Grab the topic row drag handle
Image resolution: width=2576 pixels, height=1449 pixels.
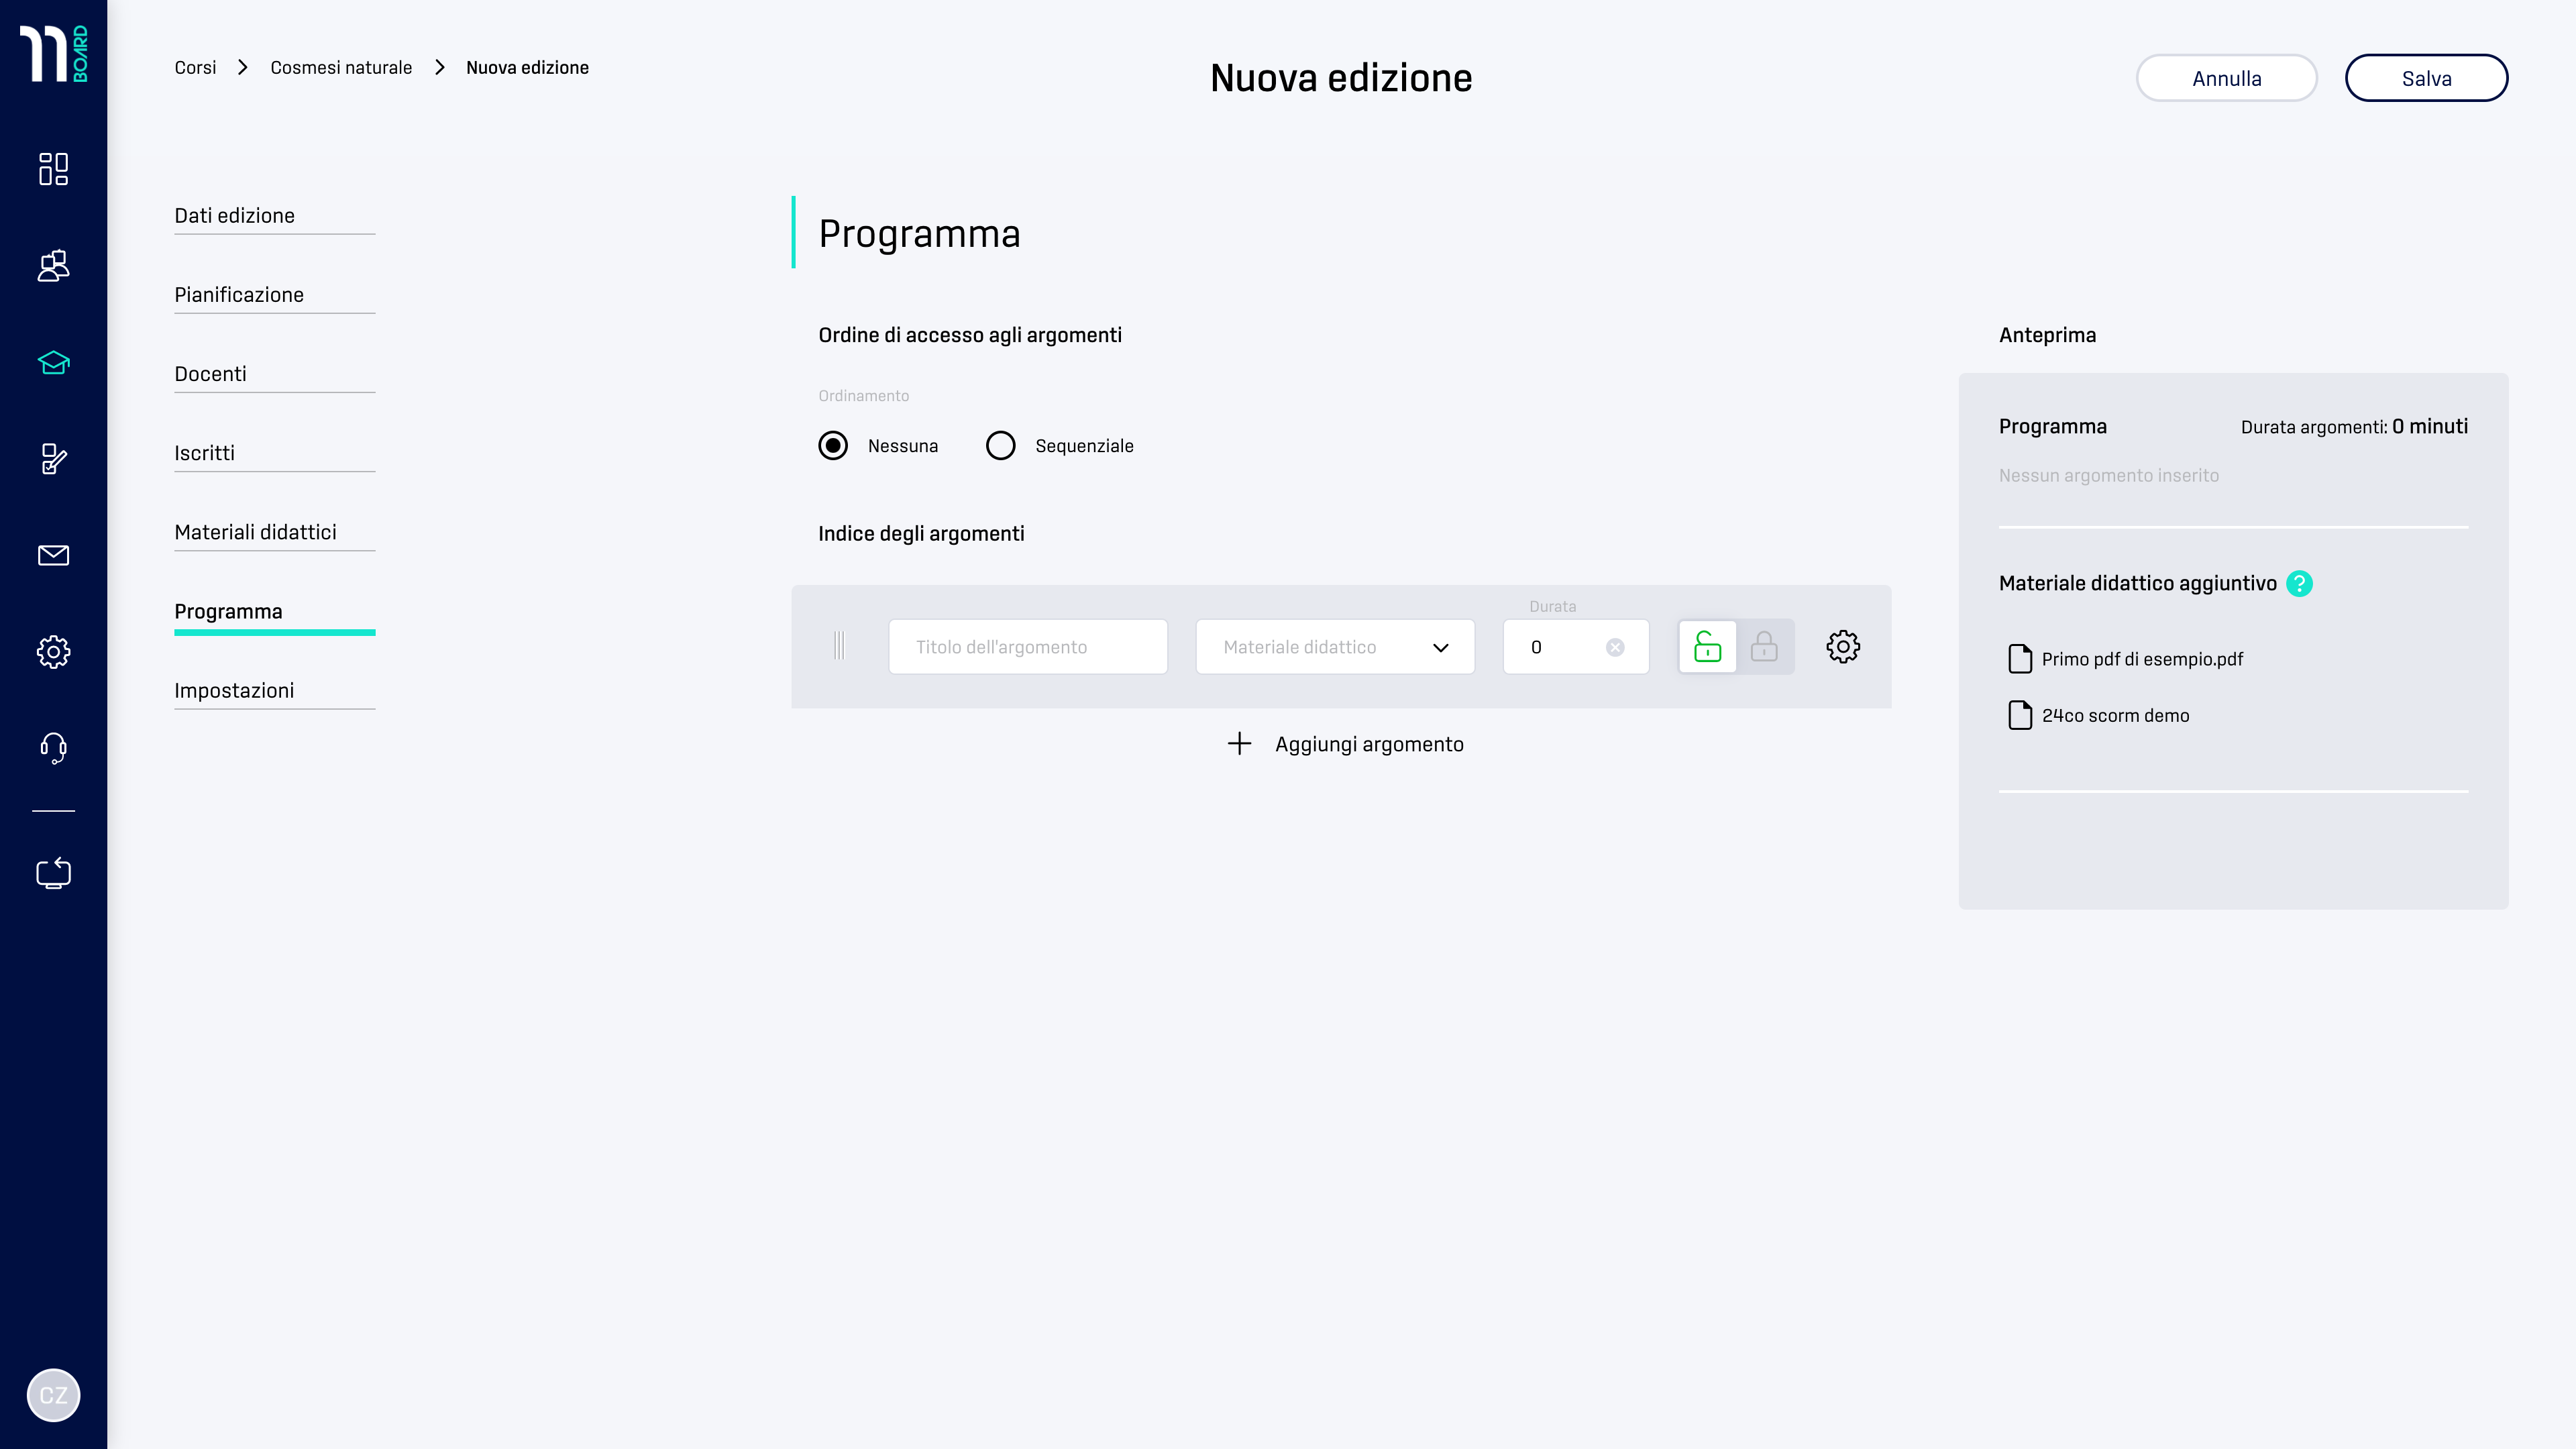pos(839,646)
